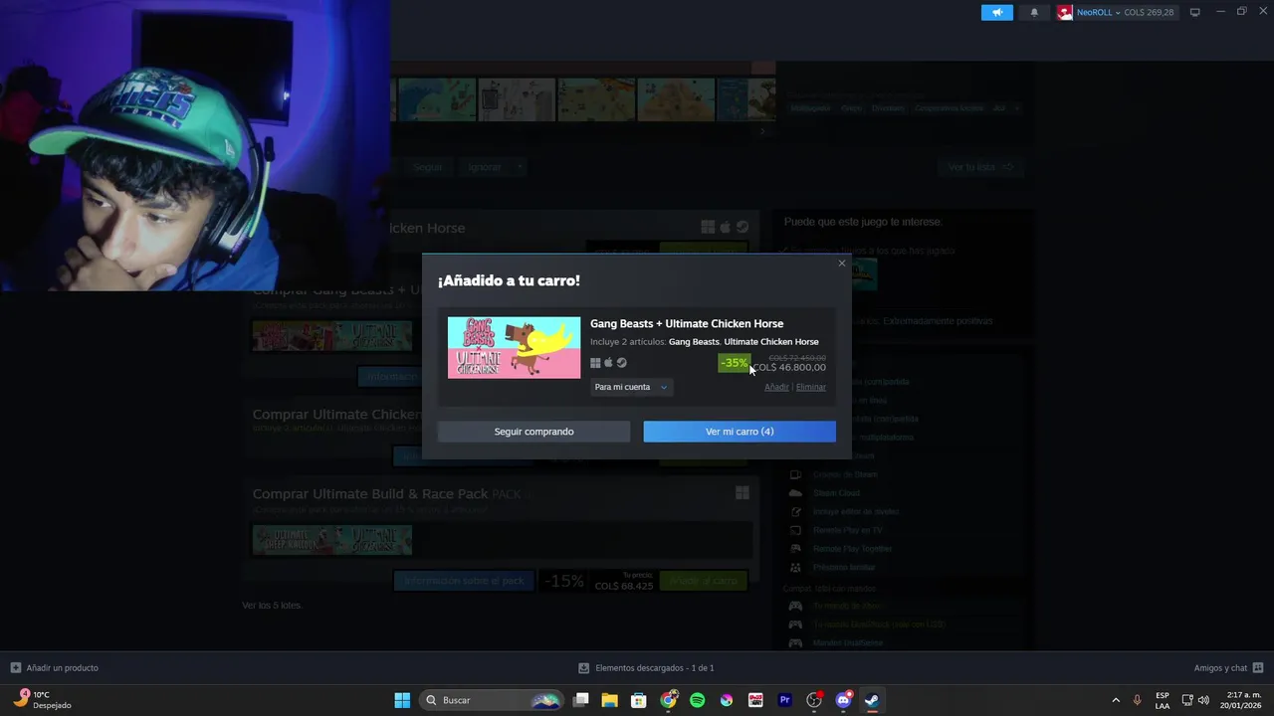Switch ESP LAA keyboard language

tap(1163, 700)
